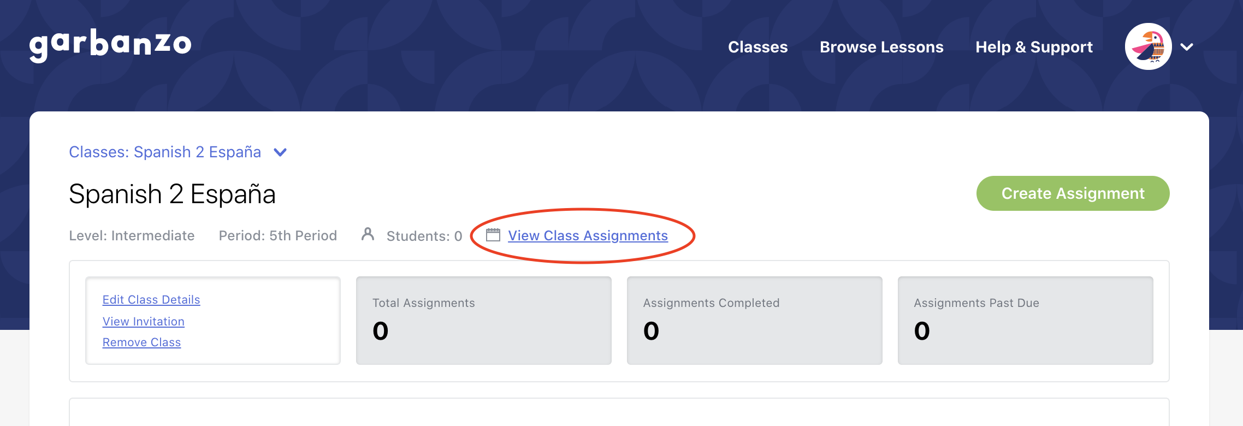The width and height of the screenshot is (1243, 426).
Task: Click the calendar icon beside View Class Assignments
Action: click(x=493, y=235)
